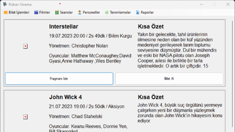Click the green checkmark icon beside Tanımlamalar

tap(107, 12)
